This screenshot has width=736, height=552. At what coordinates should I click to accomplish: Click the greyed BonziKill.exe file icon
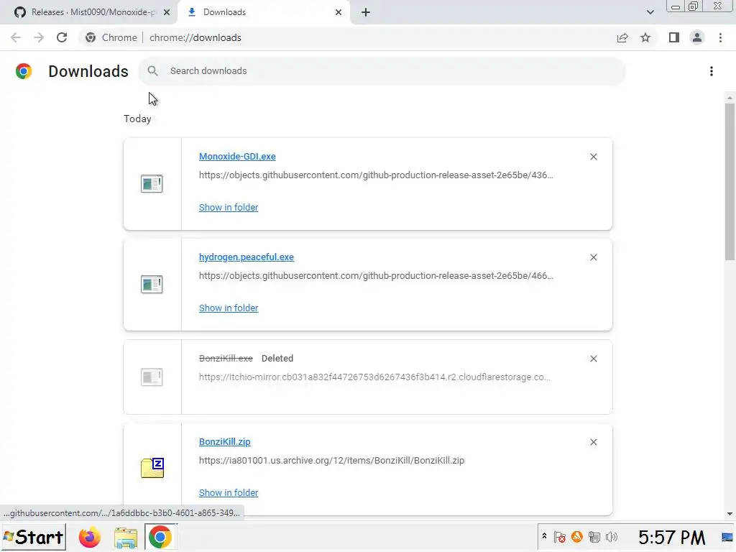coord(152,377)
